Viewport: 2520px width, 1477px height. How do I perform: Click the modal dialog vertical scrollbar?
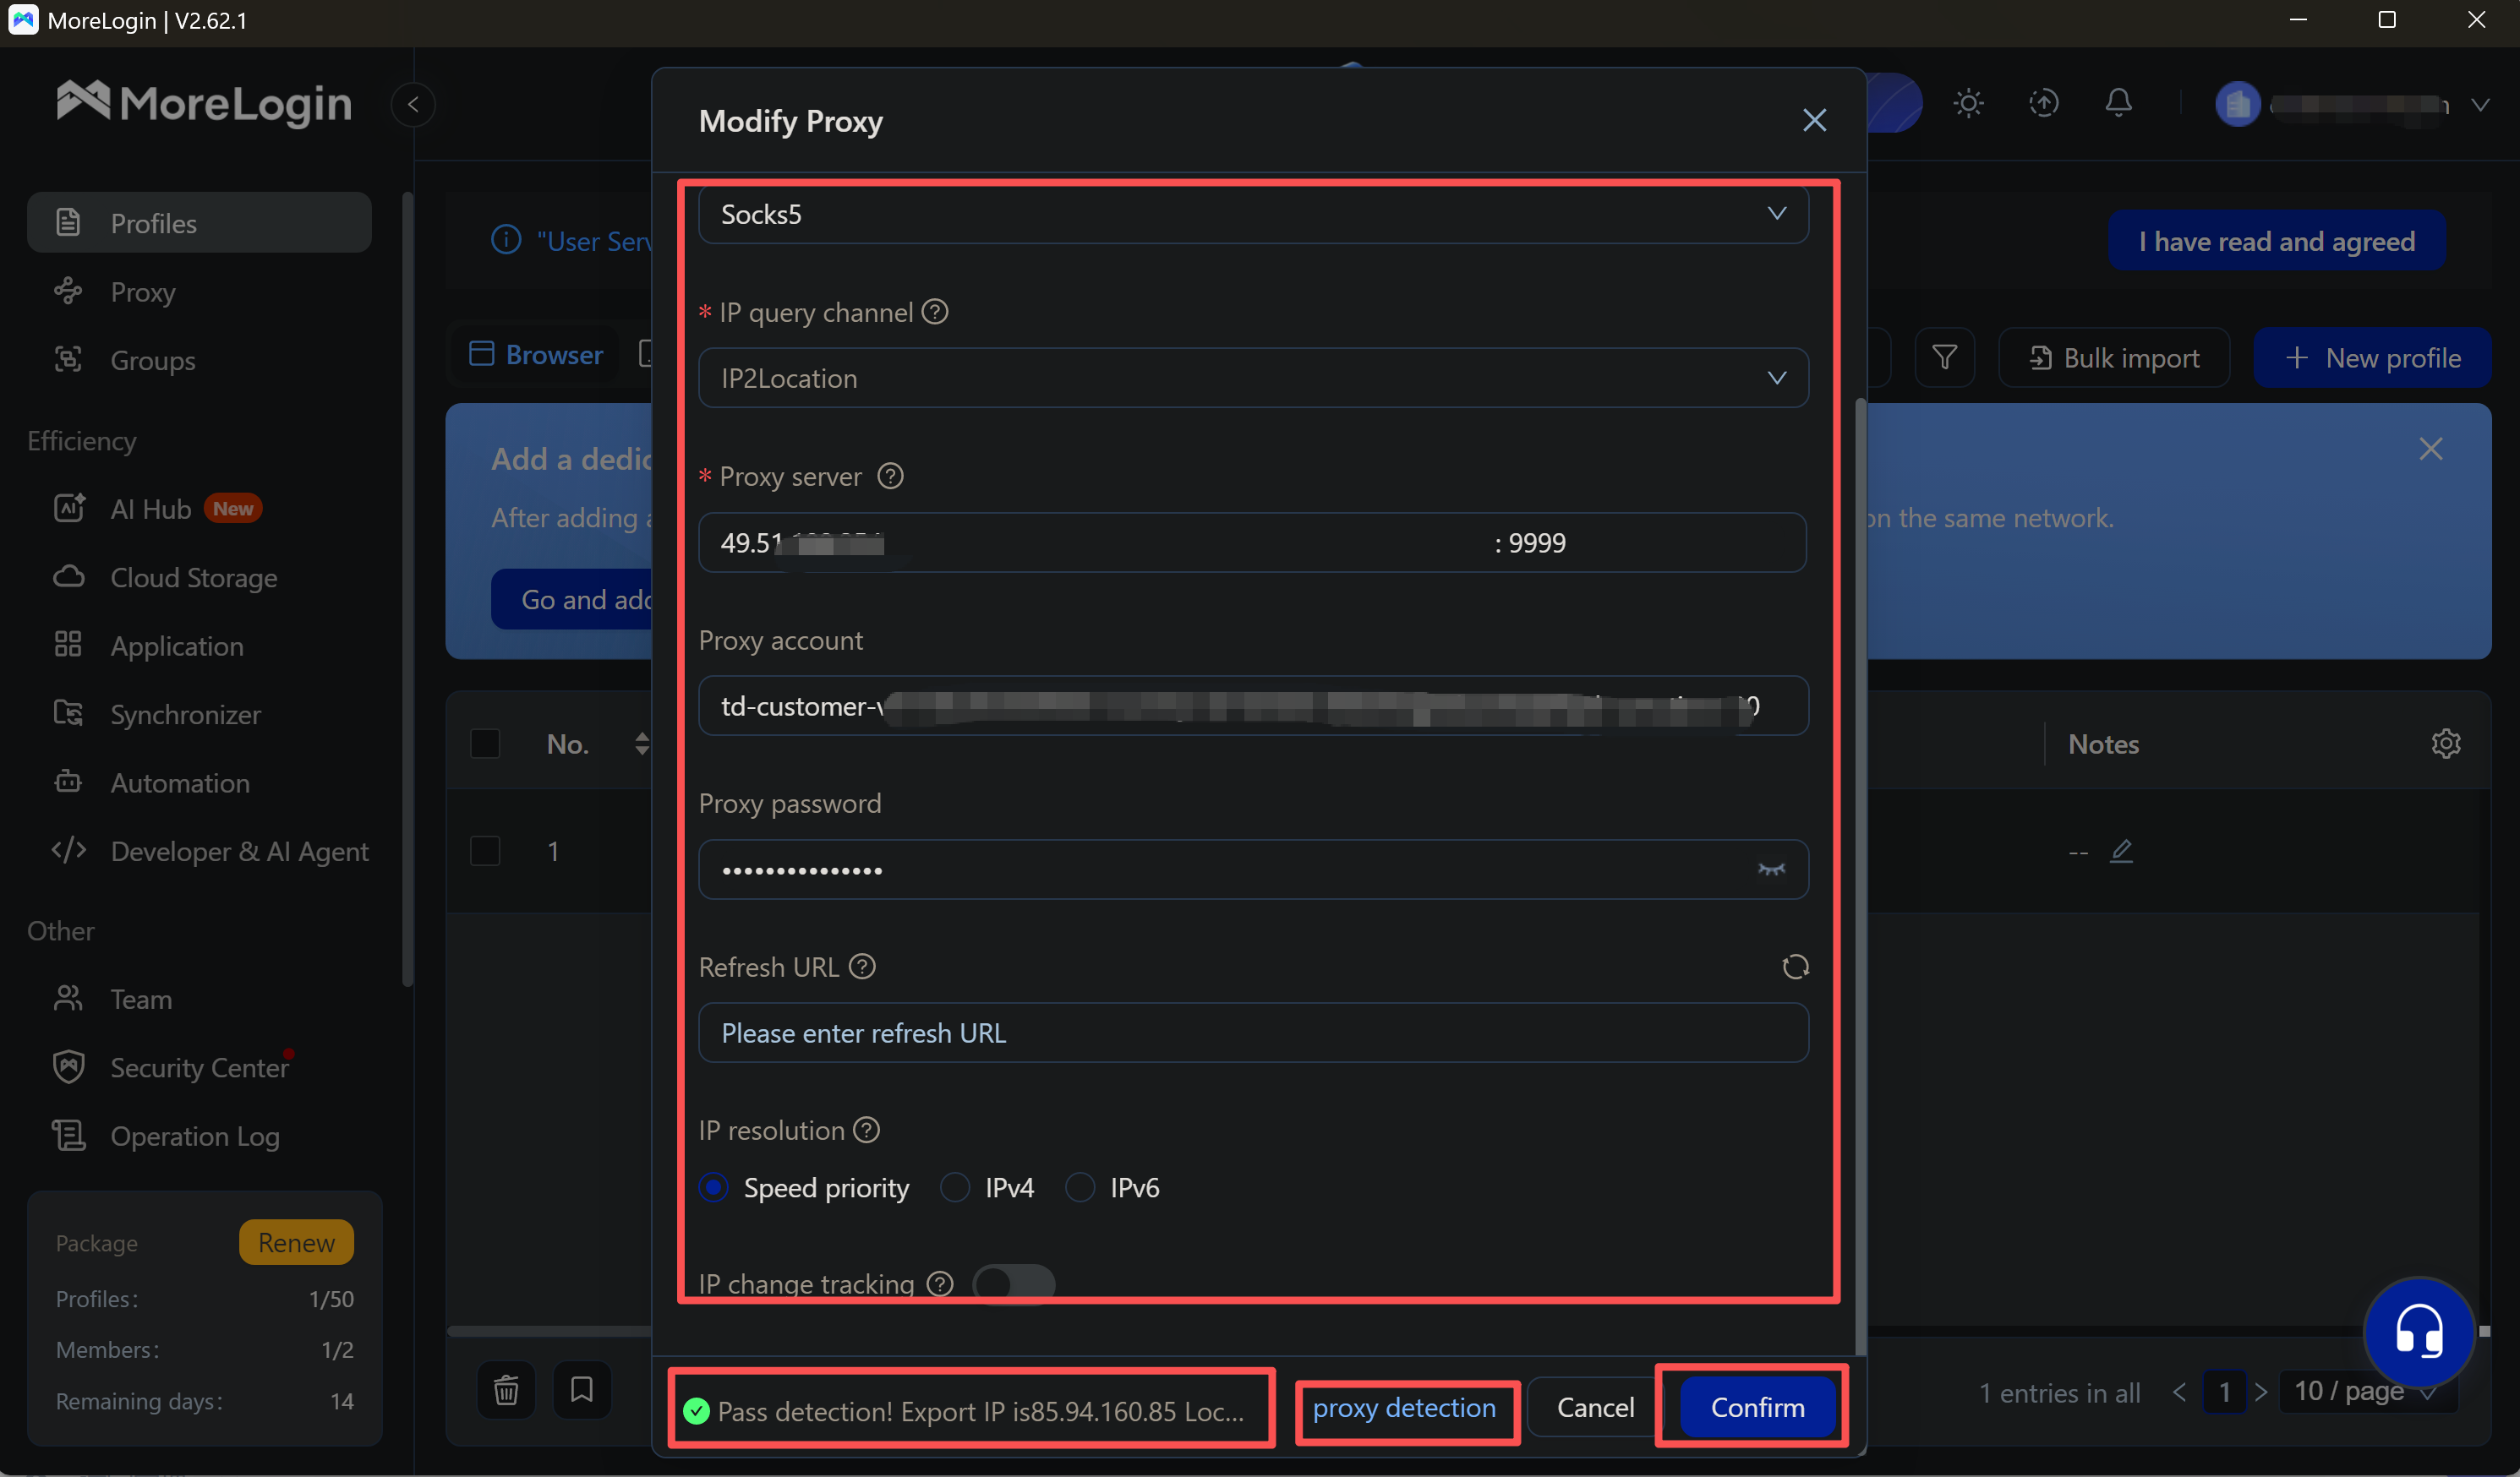1860,875
